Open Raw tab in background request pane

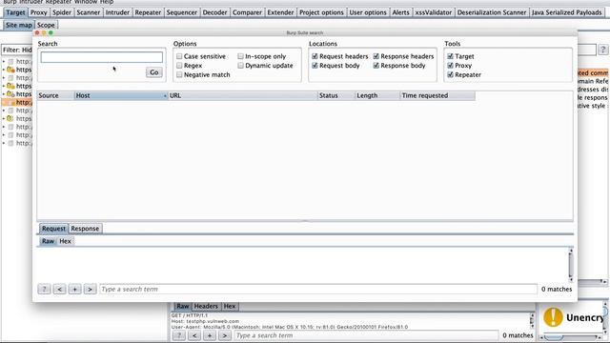pos(182,307)
